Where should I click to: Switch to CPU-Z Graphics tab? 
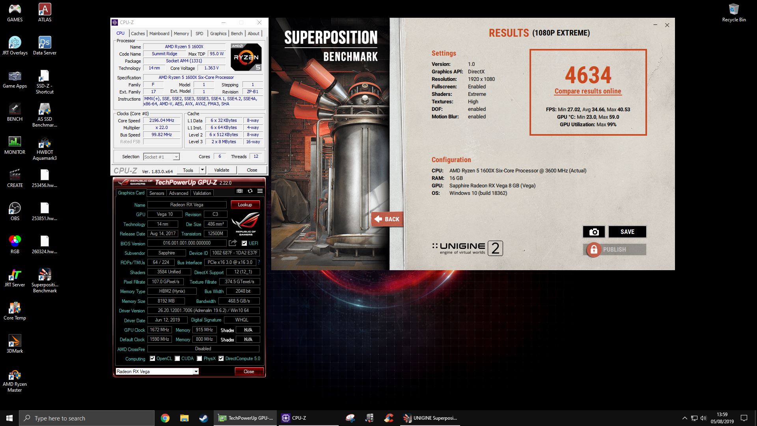point(218,34)
